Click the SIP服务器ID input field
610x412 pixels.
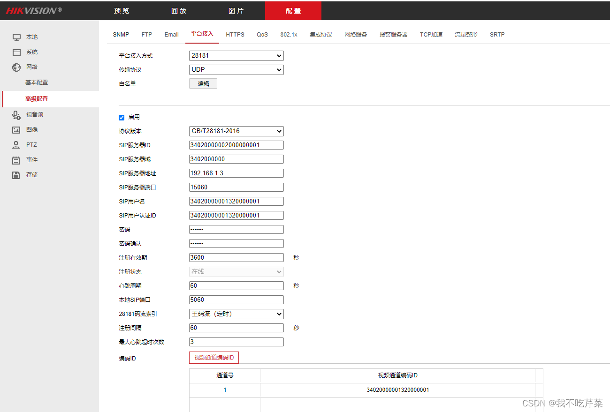(236, 145)
